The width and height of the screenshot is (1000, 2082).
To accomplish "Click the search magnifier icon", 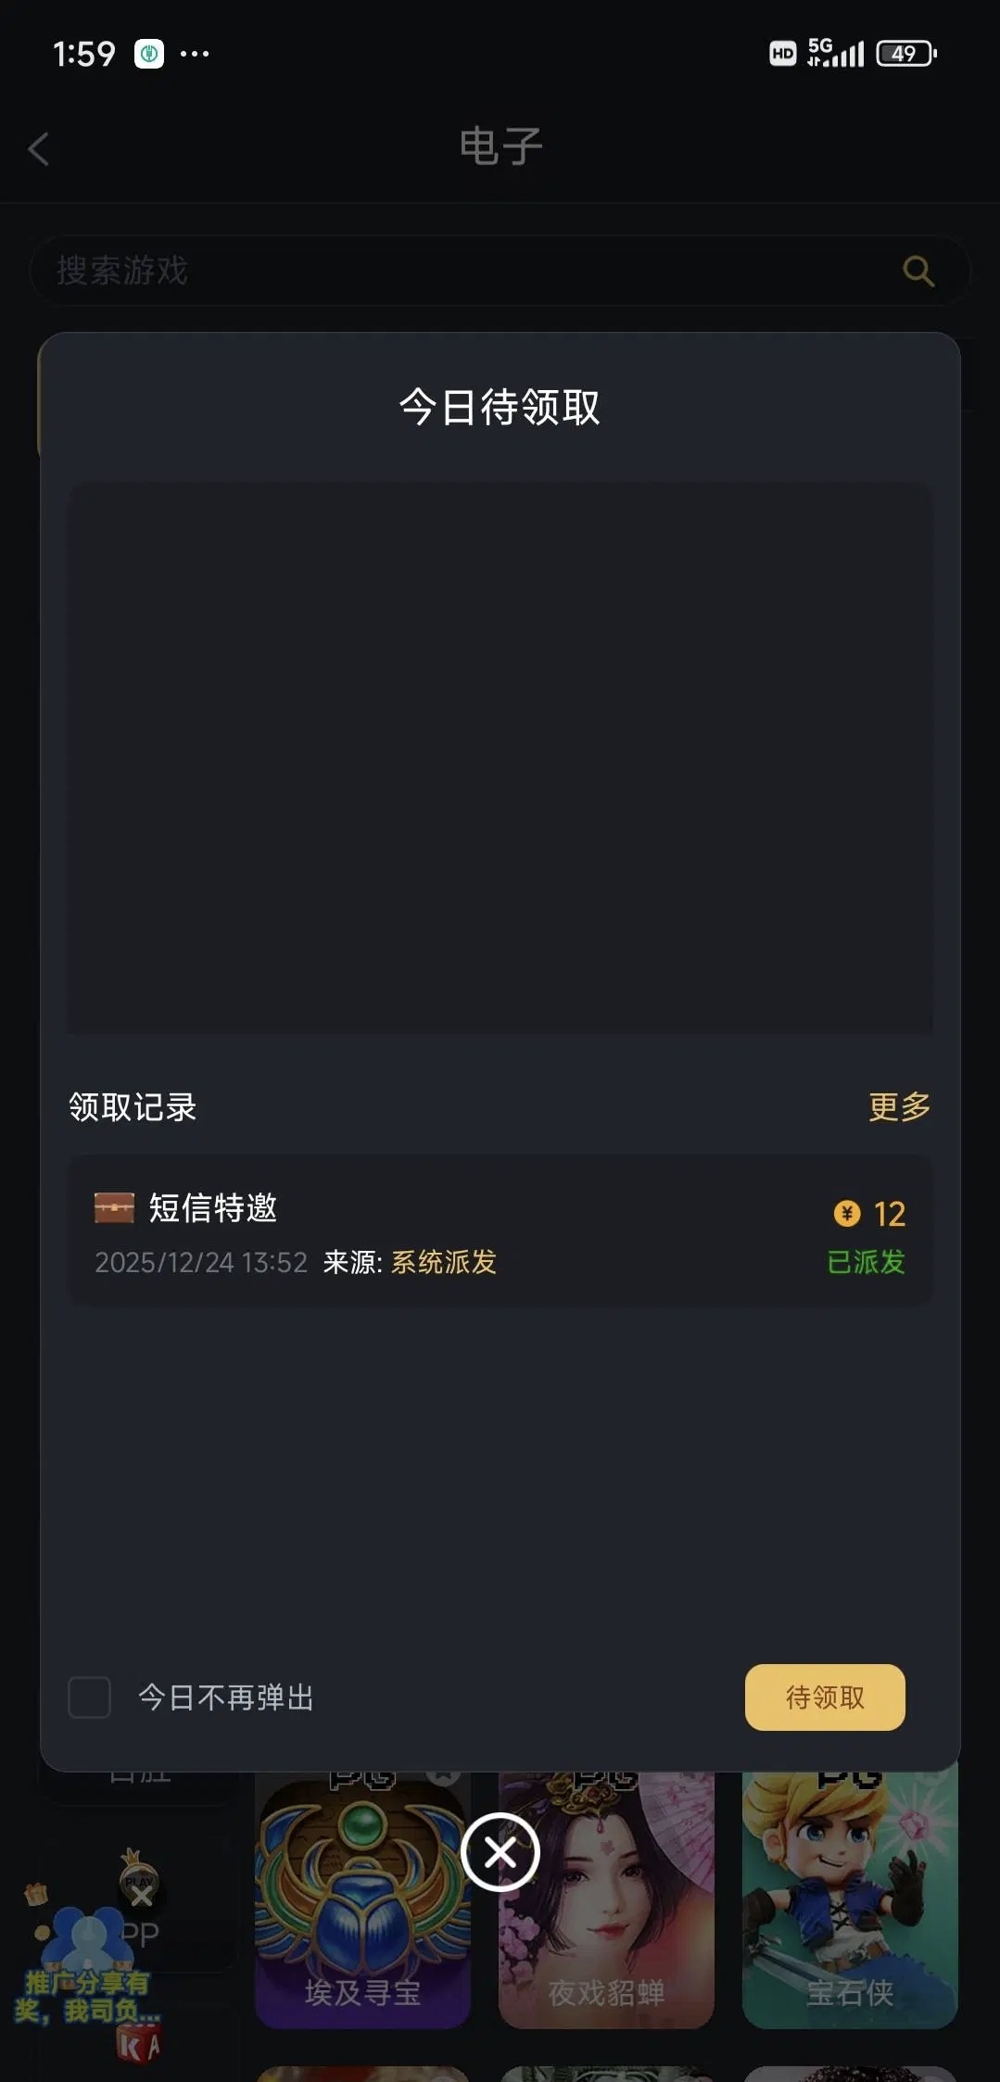I will pos(918,271).
